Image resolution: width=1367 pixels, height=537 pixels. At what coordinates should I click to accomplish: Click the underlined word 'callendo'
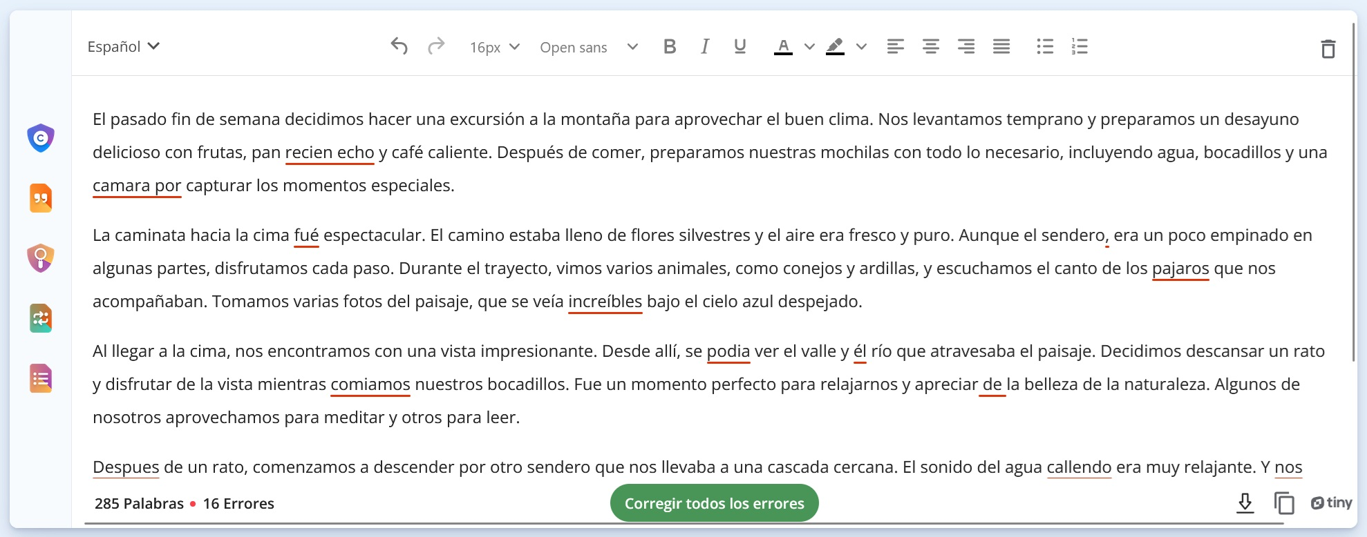click(1079, 467)
